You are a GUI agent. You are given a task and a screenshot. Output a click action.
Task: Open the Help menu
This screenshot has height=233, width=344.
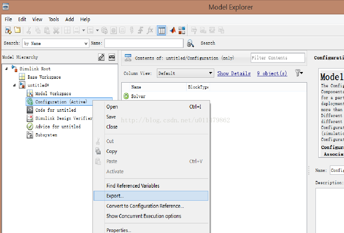(85, 19)
